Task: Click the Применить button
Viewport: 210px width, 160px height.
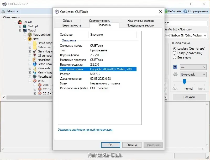Action: click(153, 145)
